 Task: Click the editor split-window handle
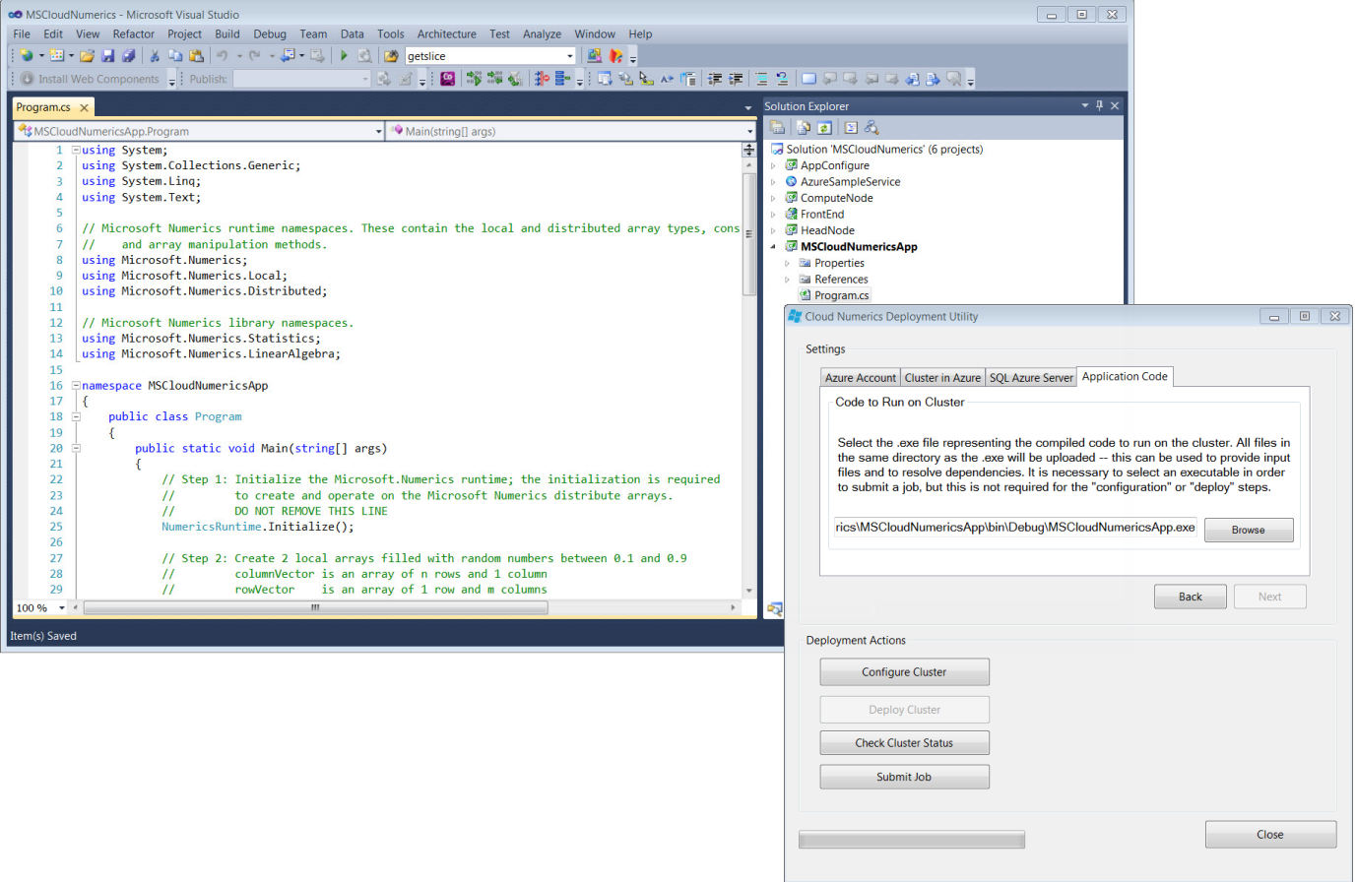coord(749,150)
